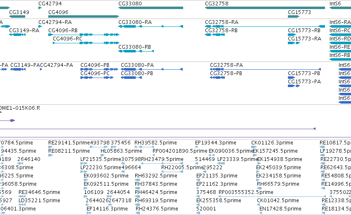This screenshot has height=215, width=351.
Task: Click the CG4096 gene label
Action: [58, 12]
